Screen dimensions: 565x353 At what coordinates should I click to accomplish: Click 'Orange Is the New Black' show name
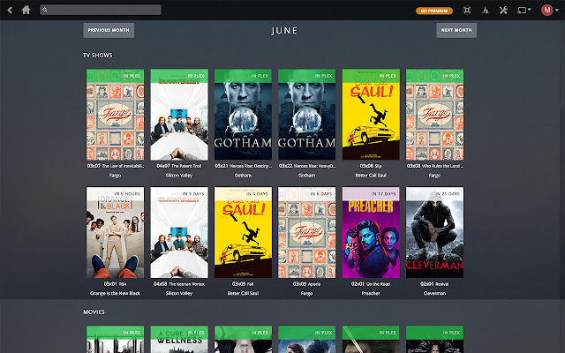[116, 293]
